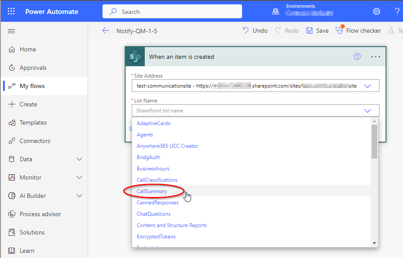403x258 pixels.
Task: Click the Learn book icon
Action: (x=12, y=251)
